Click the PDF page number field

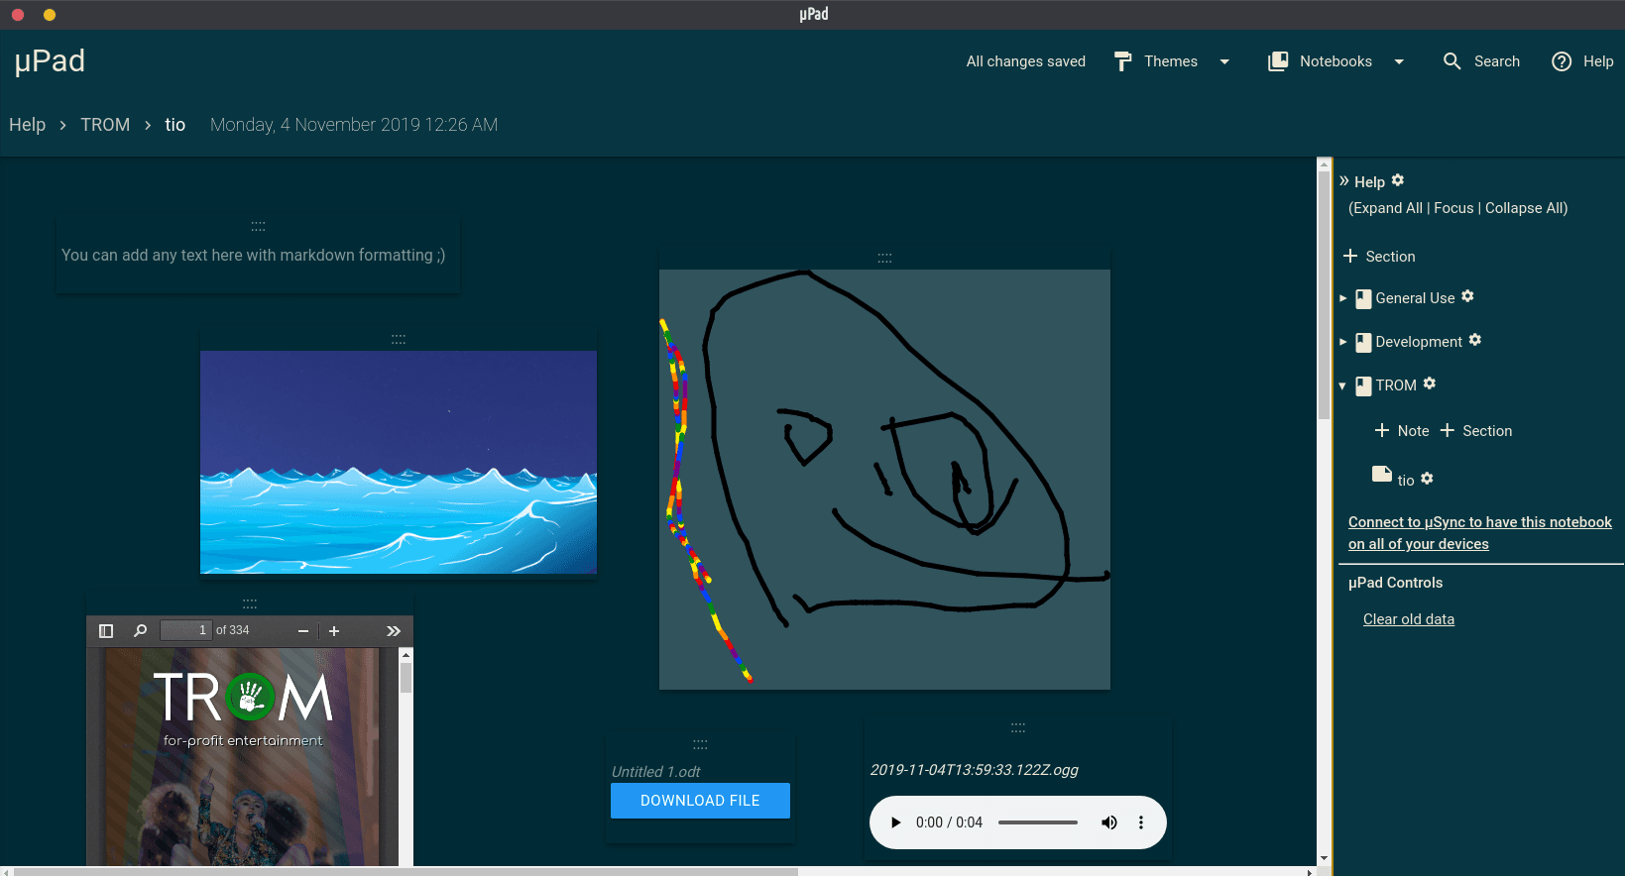coord(186,630)
